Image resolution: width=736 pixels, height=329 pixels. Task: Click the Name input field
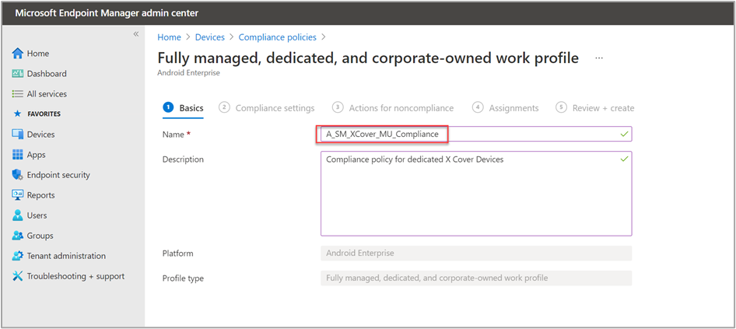(x=476, y=134)
